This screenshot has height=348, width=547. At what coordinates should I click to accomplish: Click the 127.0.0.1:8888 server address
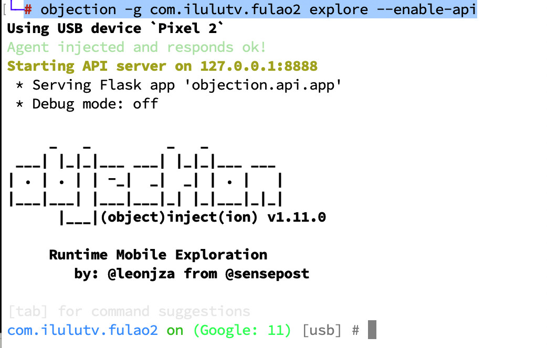click(259, 66)
